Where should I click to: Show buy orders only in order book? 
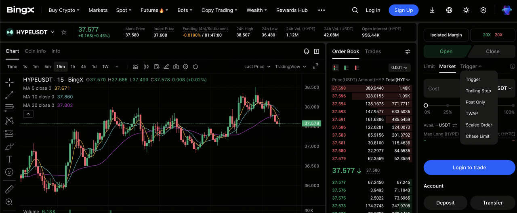[x=346, y=67]
